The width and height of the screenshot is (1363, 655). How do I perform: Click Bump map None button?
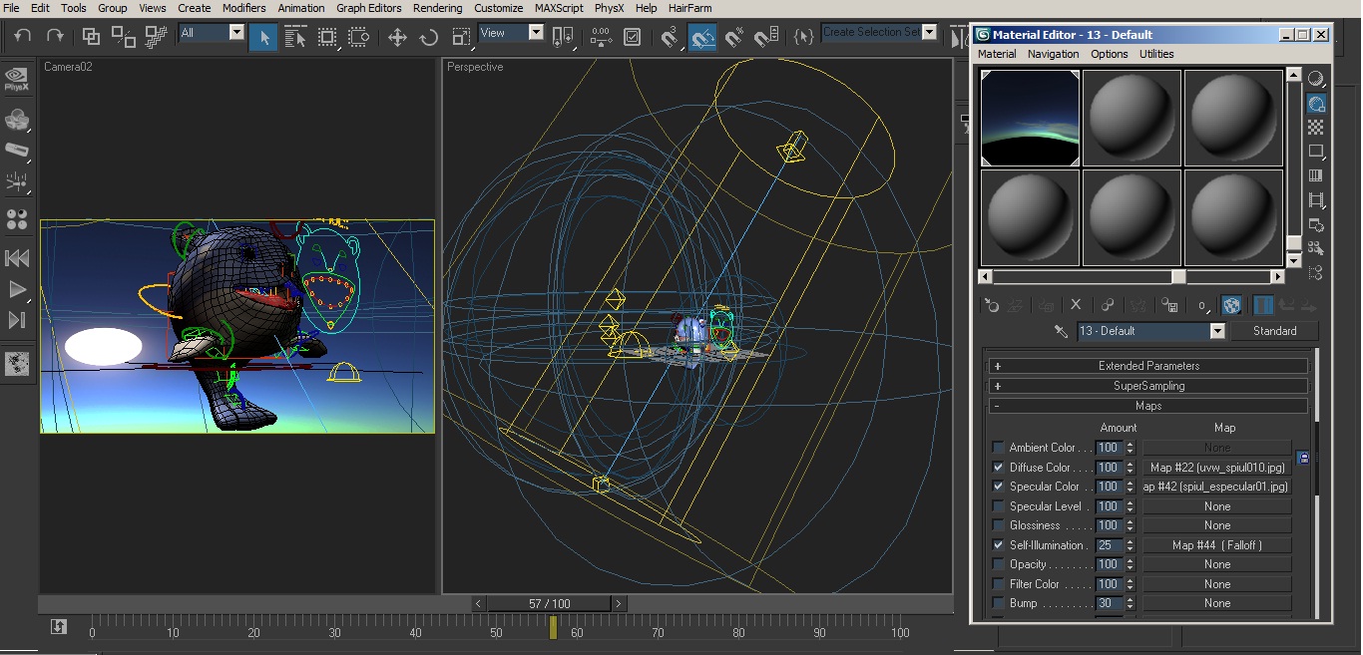coord(1217,603)
